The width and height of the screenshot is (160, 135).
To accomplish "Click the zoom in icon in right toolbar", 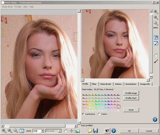I will (x=156, y=12).
